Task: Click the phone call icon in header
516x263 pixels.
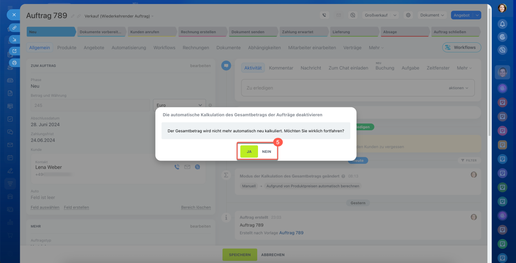Action: click(325, 15)
